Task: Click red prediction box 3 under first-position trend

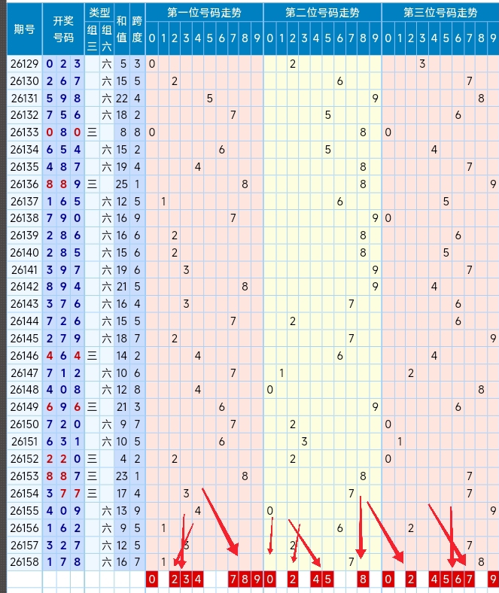Action: point(186,579)
